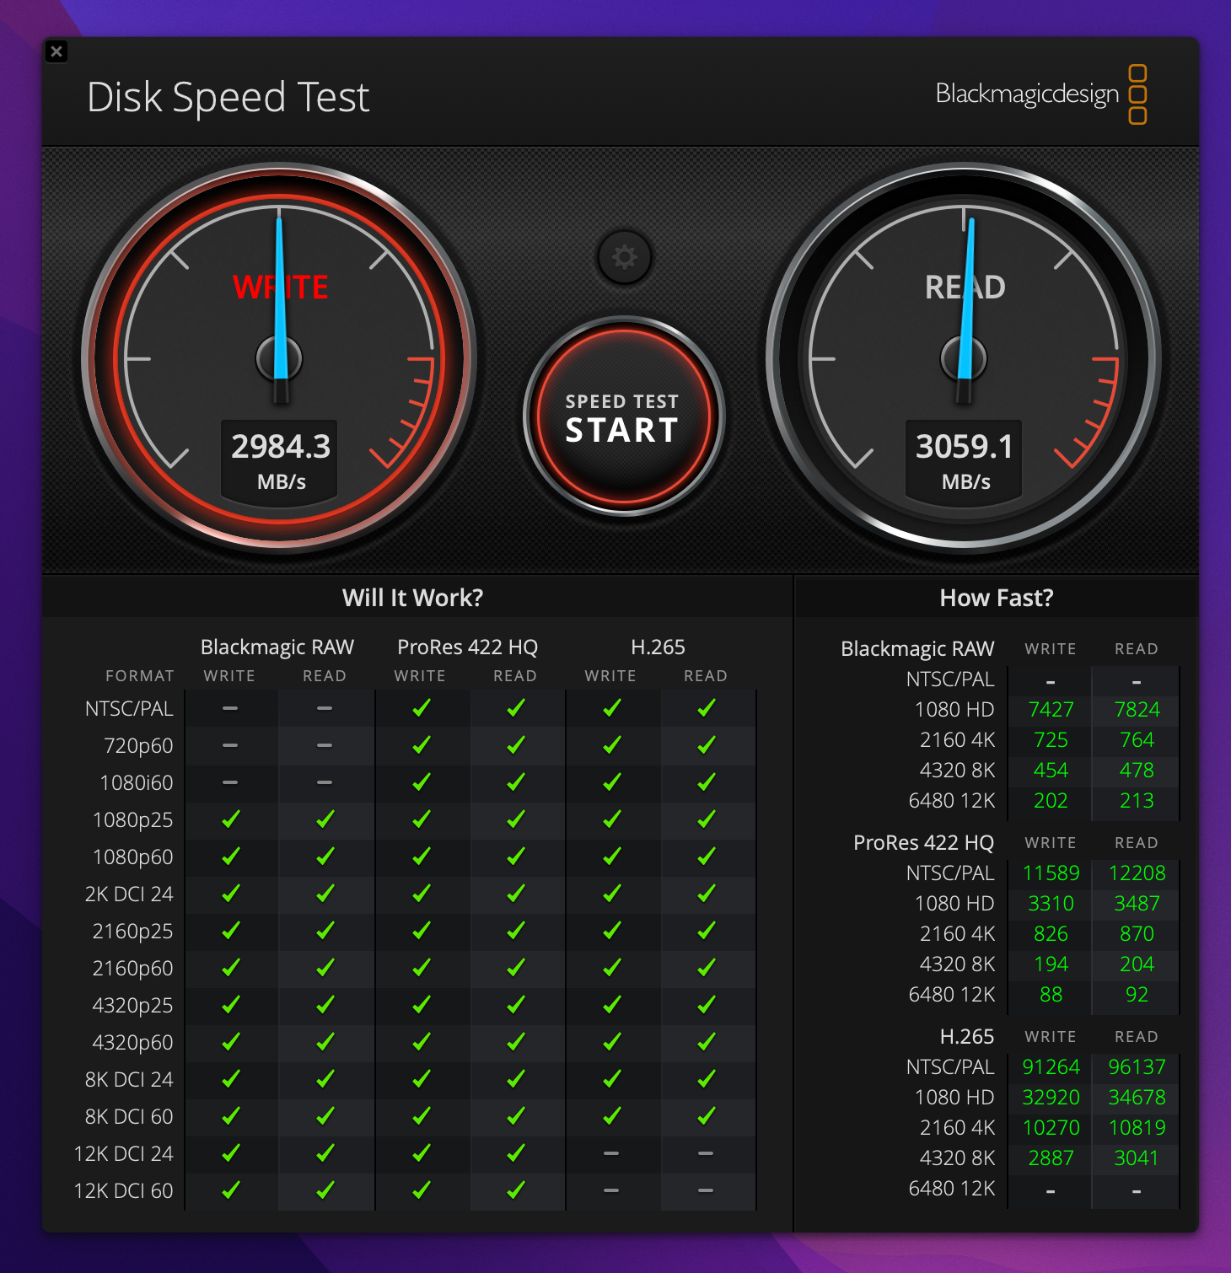Select the 2160p60 format row label
Viewport: 1231px width, 1273px height.
click(x=132, y=968)
